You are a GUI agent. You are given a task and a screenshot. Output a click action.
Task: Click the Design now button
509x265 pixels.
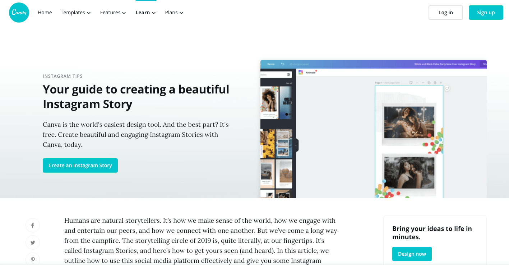(412, 254)
